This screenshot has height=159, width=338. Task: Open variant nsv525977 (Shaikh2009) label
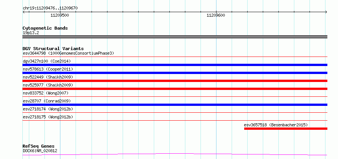(48, 85)
